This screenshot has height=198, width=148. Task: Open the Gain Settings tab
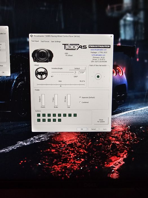click(x=56, y=41)
